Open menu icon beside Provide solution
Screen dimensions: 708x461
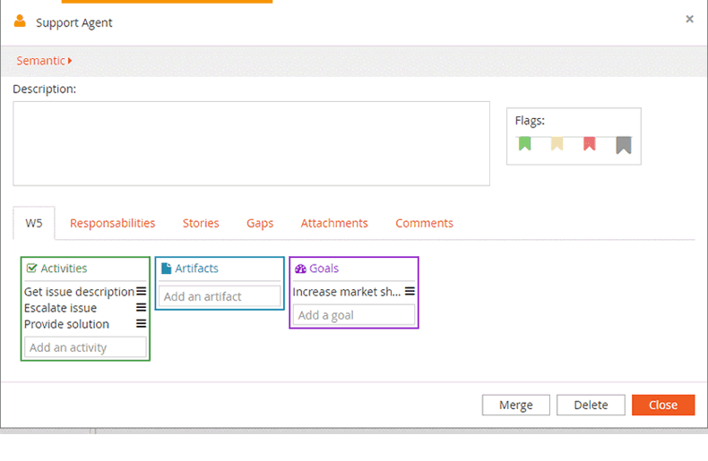coord(141,324)
